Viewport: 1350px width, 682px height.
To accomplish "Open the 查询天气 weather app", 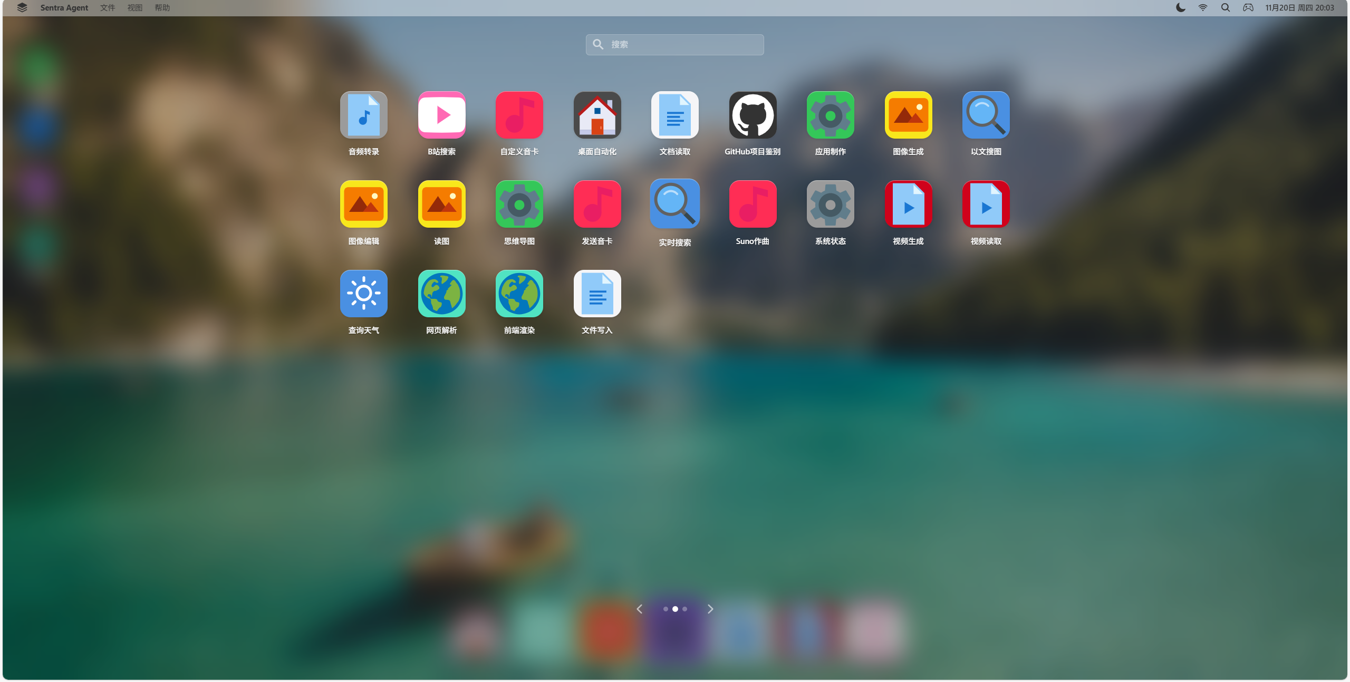I will [x=363, y=294].
